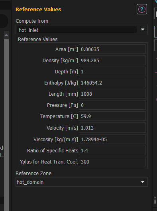Select the Length input field

(112, 94)
